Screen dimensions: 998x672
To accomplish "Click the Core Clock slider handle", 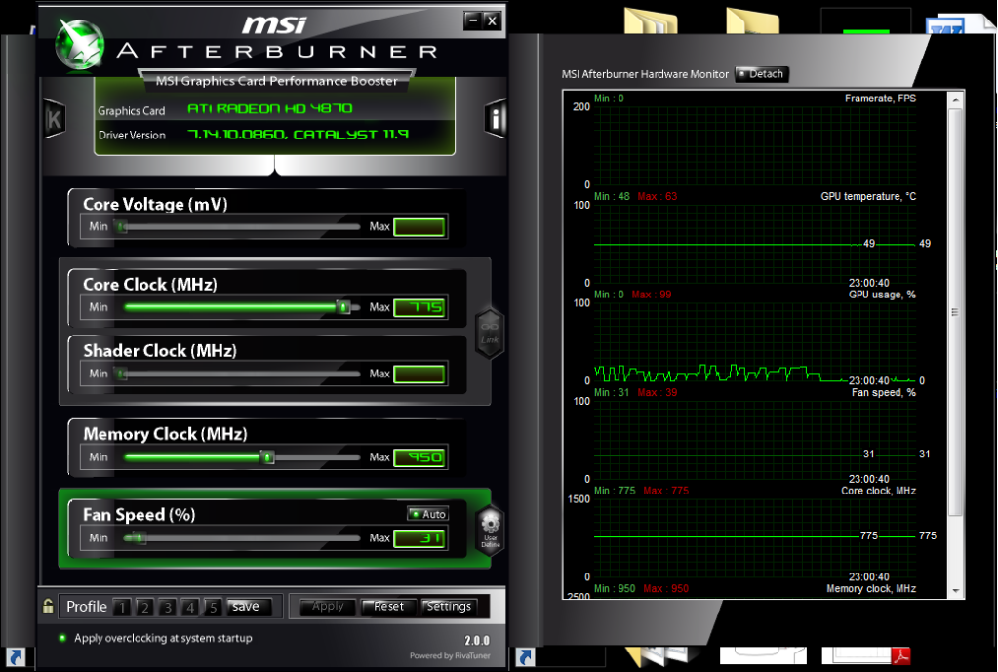I will pyautogui.click(x=343, y=307).
